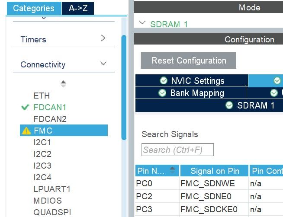Click the NVIC Settings check icon
283x217 pixels.
164,80
